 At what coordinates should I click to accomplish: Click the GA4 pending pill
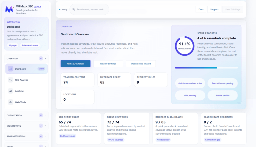point(190,95)
